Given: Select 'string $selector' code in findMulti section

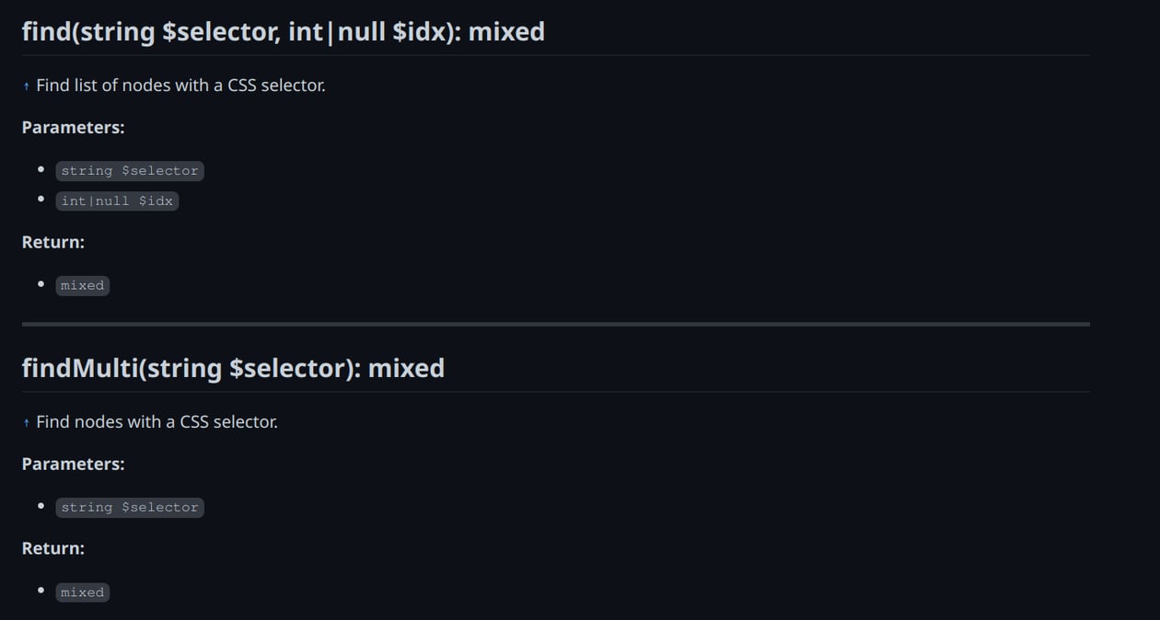Looking at the screenshot, I should coord(130,507).
